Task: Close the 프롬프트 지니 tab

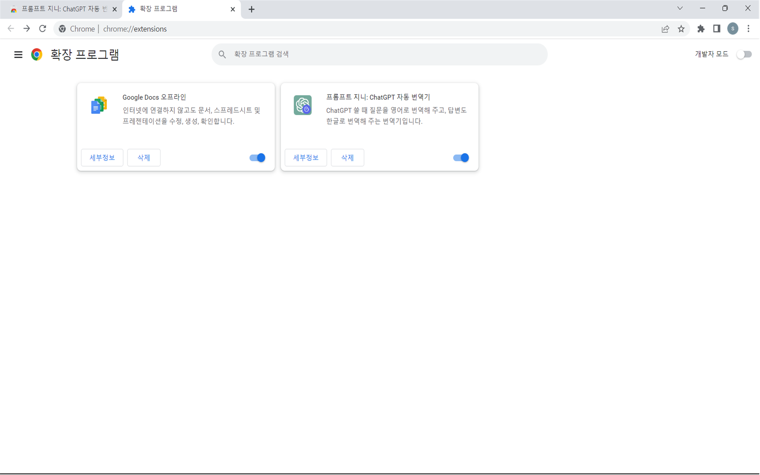Action: tap(115, 9)
